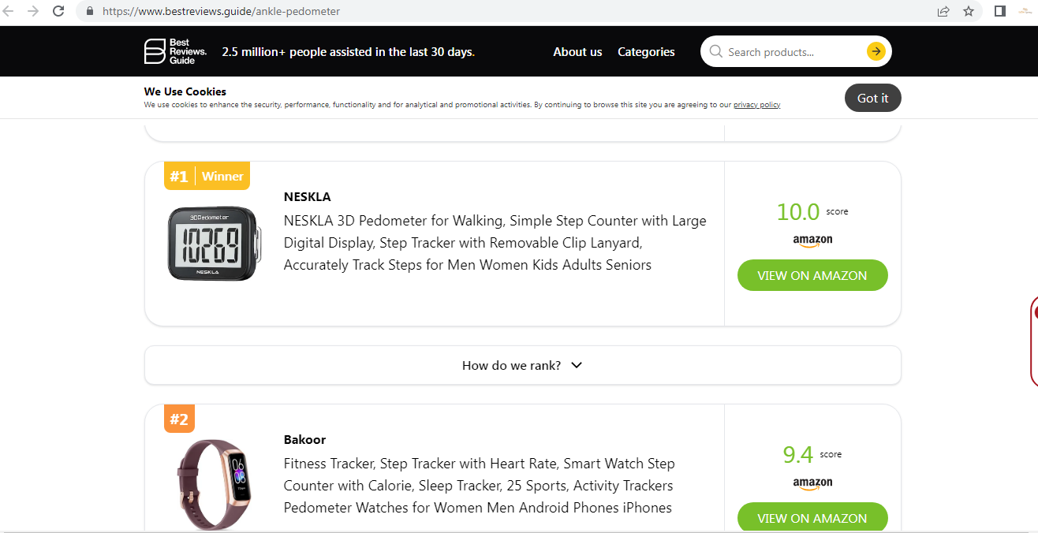Click the Bakoor fitness band product image
The image size is (1038, 533).
pos(214,484)
